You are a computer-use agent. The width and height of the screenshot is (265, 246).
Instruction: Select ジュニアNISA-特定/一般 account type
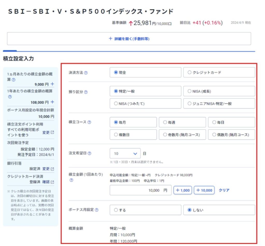[x=219, y=104]
